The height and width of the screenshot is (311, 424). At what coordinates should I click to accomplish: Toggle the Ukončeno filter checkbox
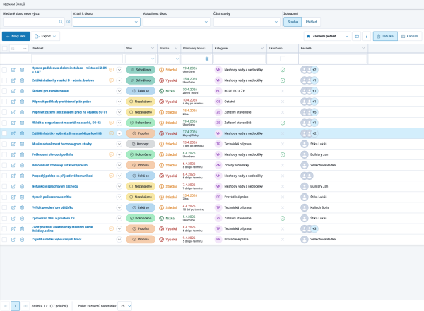[283, 59]
